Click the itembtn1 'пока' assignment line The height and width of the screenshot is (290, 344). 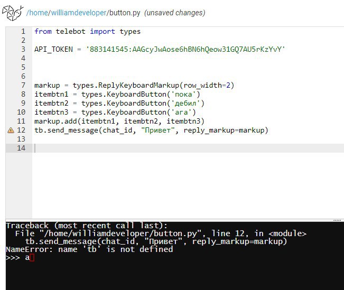click(117, 95)
